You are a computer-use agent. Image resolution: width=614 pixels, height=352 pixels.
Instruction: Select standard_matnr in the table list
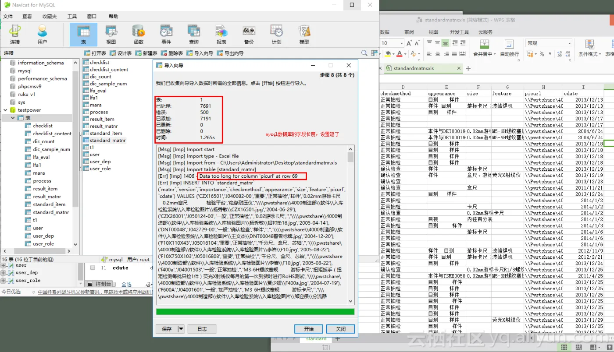(107, 140)
